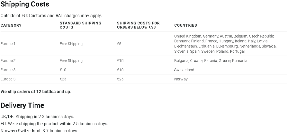Select the Europe 1 category cell
This screenshot has height=132, width=288.
(8, 44)
